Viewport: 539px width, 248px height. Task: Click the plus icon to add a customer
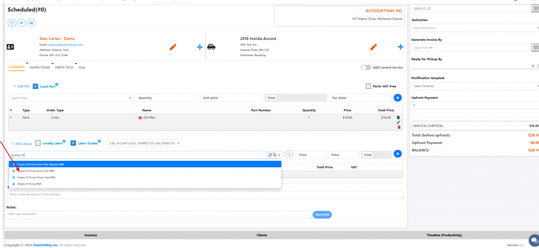(x=199, y=47)
